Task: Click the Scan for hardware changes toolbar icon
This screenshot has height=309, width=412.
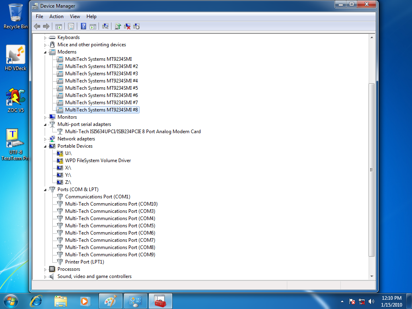Action: (x=105, y=27)
